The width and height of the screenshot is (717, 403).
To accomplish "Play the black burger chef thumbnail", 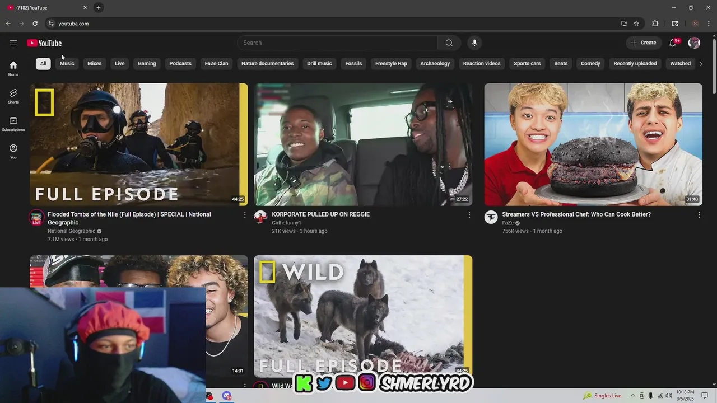I will [593, 144].
